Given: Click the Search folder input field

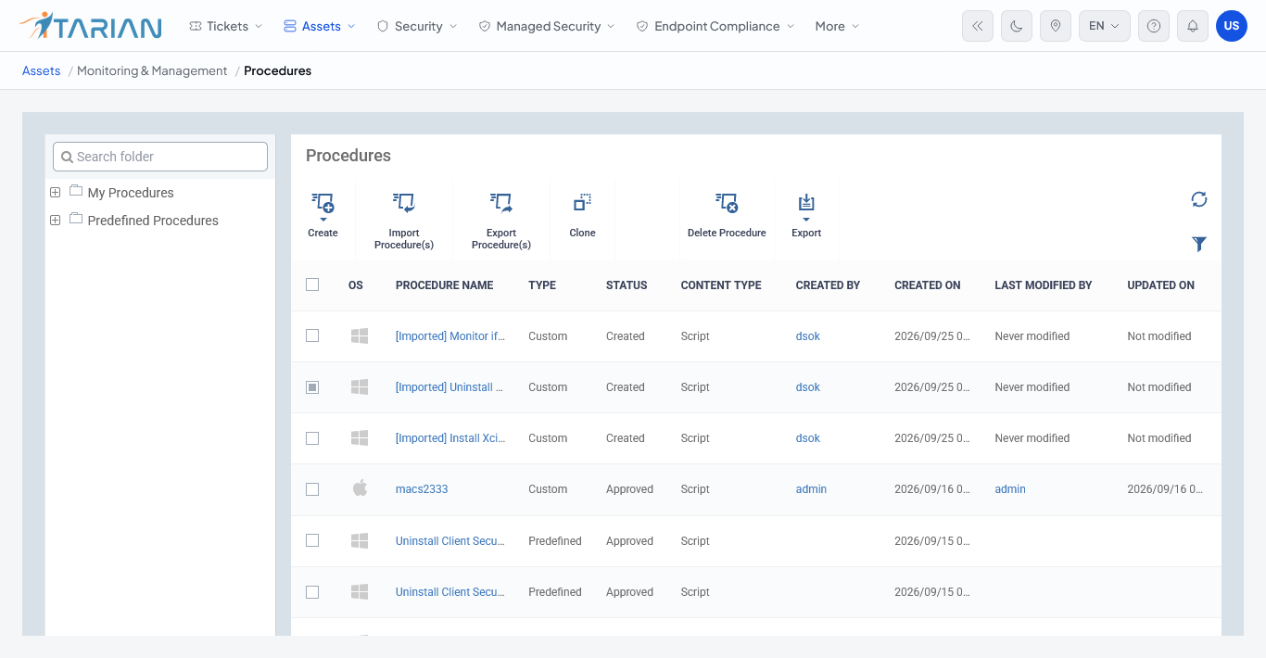Looking at the screenshot, I should [x=160, y=157].
